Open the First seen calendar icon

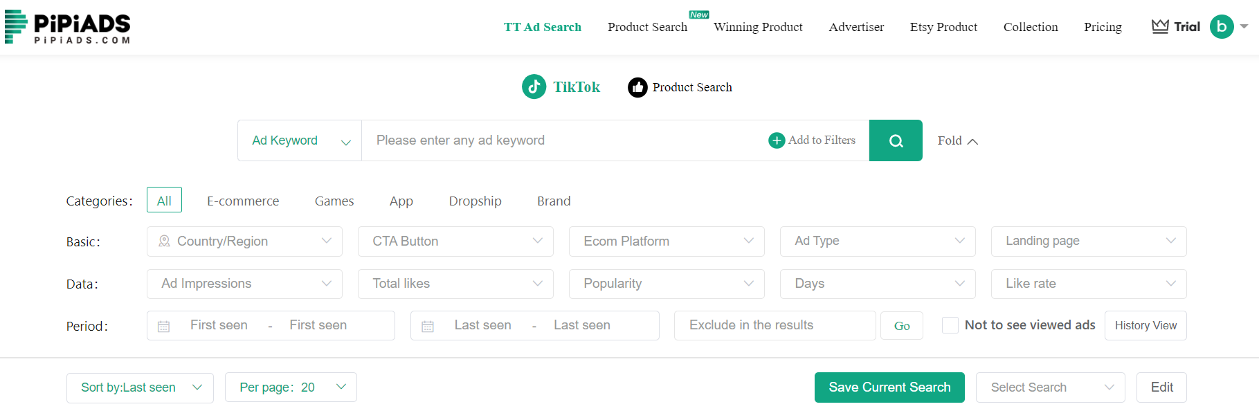[x=164, y=326]
